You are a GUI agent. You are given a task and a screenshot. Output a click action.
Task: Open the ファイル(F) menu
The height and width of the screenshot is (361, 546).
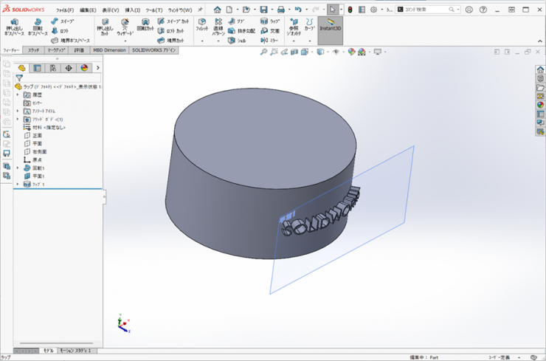click(x=65, y=10)
